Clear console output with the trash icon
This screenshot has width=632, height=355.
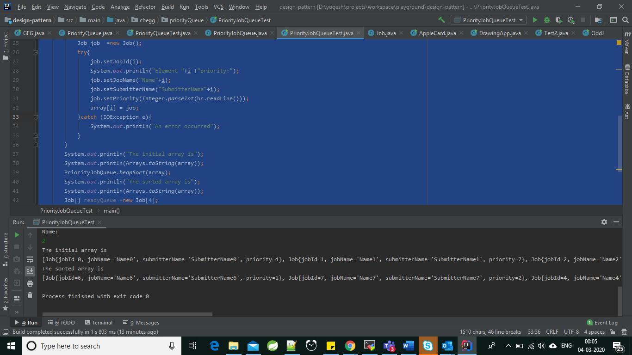pos(30,295)
